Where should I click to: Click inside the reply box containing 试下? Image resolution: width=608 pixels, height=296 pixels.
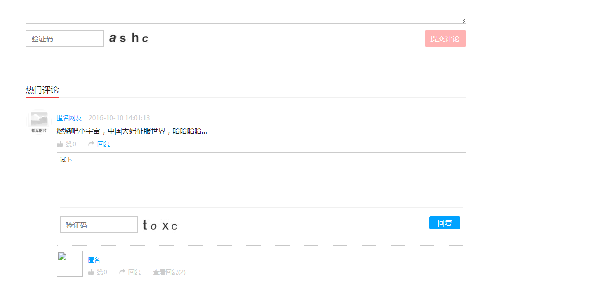click(x=262, y=180)
